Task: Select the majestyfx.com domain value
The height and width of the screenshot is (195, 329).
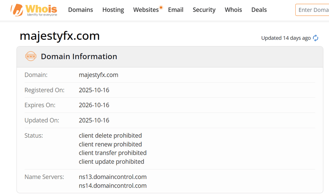Action: pyautogui.click(x=98, y=75)
